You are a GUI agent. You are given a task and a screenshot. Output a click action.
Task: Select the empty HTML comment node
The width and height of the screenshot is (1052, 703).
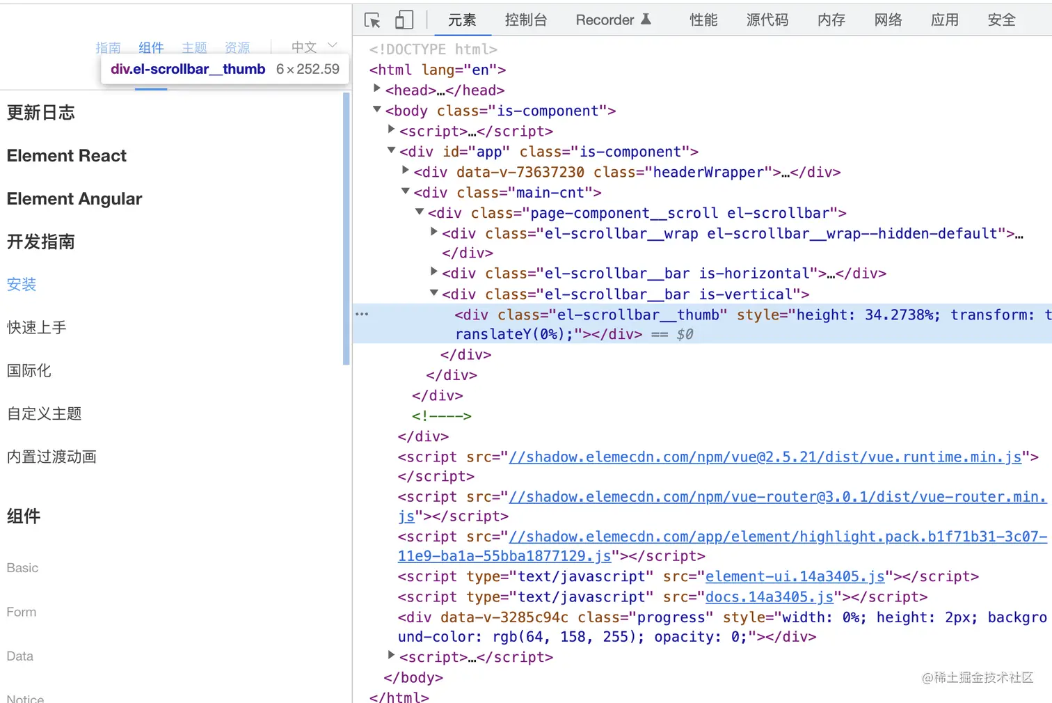[442, 416]
